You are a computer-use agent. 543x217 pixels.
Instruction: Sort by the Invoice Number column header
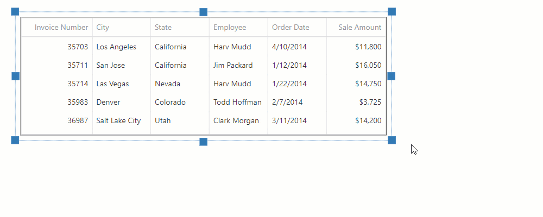(61, 27)
